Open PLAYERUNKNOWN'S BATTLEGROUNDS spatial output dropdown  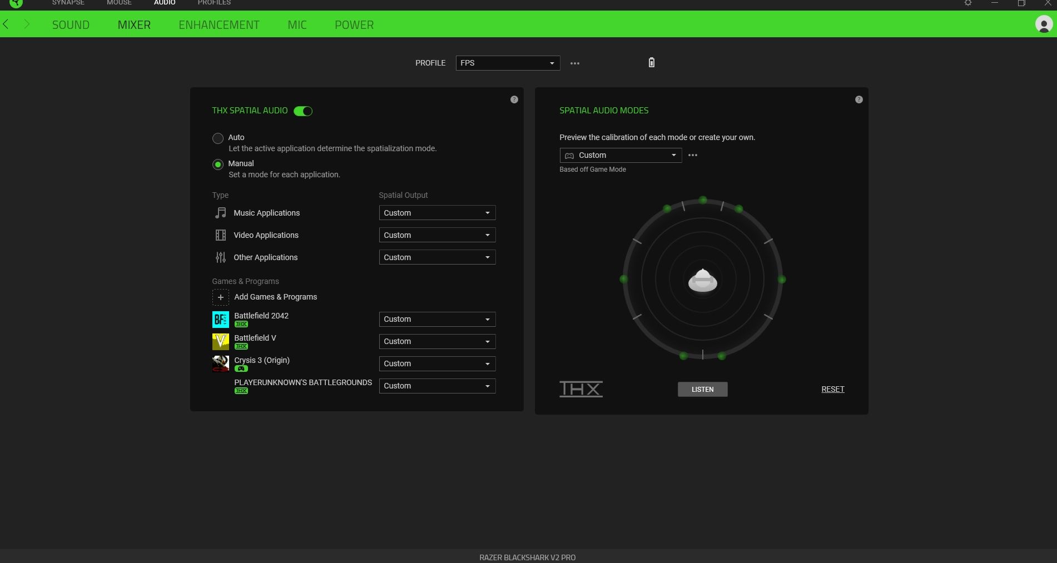[x=437, y=386]
